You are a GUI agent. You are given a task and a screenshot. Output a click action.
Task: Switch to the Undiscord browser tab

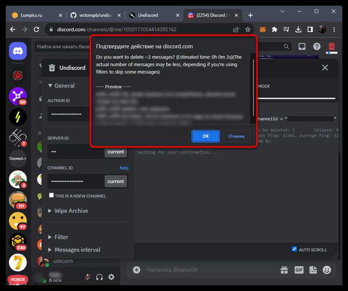coord(154,15)
